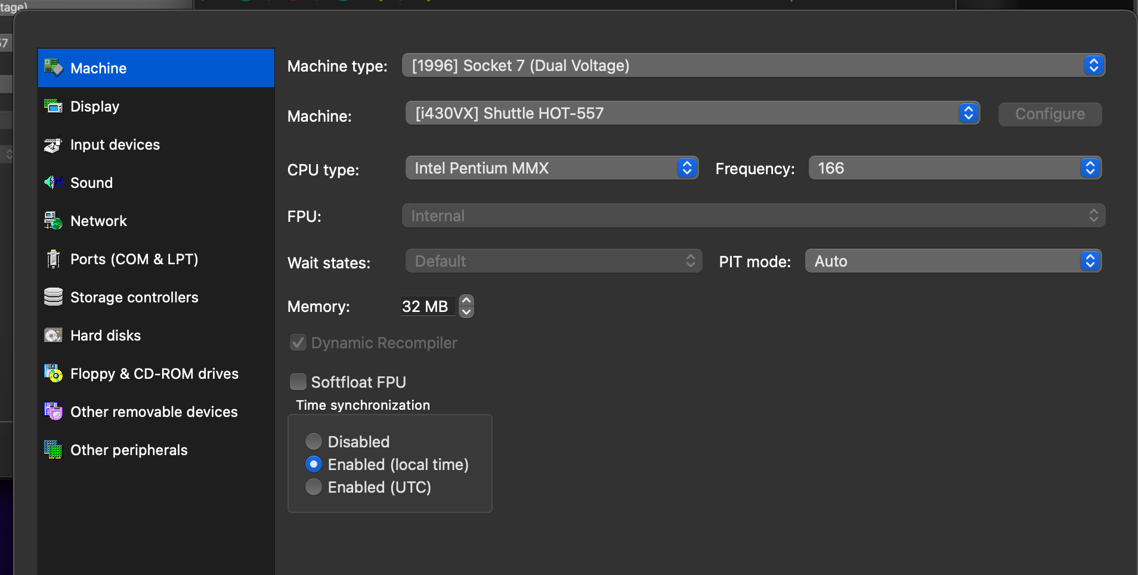1138x575 pixels.
Task: Click the Hard disks drive icon
Action: 53,335
